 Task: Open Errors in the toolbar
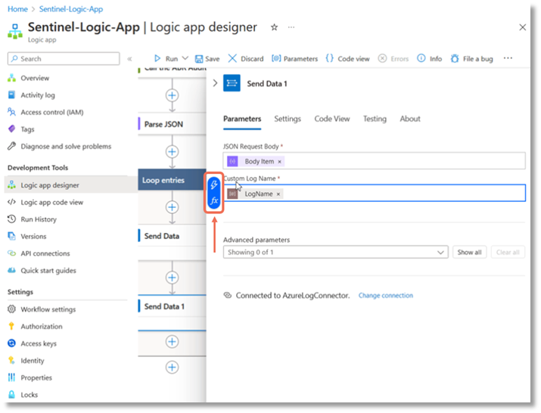point(393,59)
